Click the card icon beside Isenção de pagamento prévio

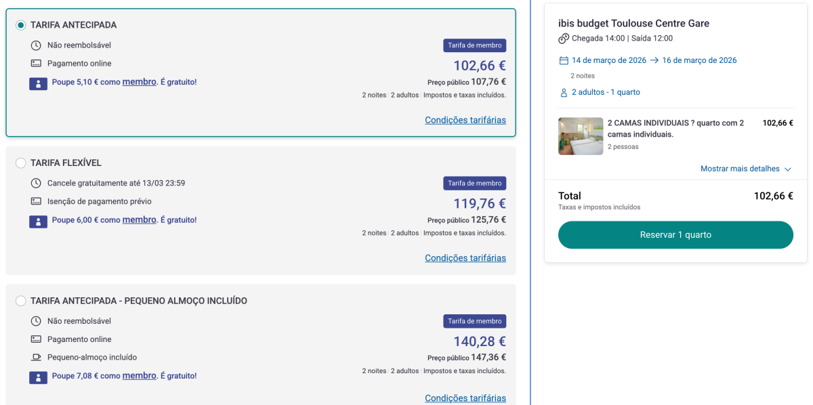pyautogui.click(x=36, y=202)
